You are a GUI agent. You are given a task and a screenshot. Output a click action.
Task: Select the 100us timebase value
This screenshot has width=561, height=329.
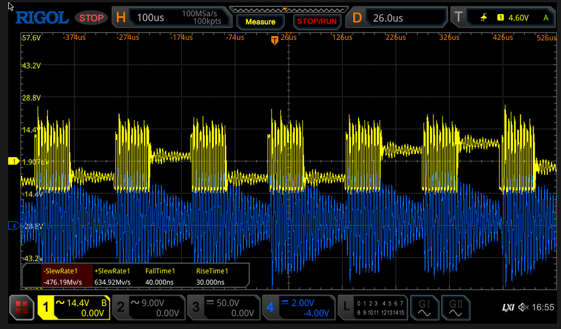click(150, 18)
